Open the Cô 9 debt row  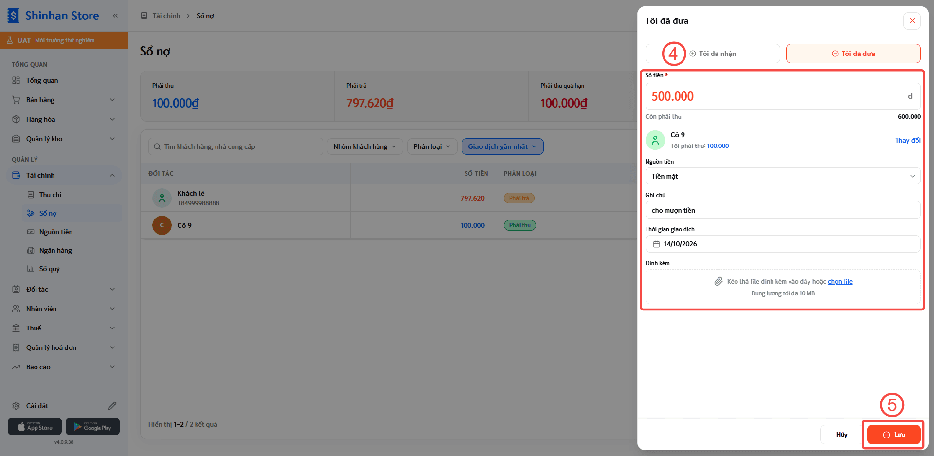pos(389,225)
